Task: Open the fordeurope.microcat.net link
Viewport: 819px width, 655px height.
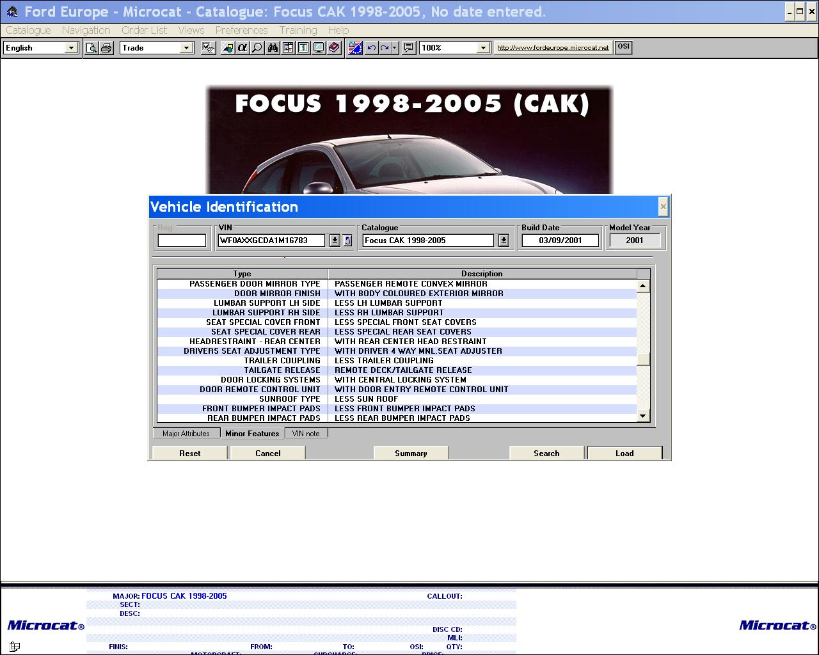Action: (553, 48)
